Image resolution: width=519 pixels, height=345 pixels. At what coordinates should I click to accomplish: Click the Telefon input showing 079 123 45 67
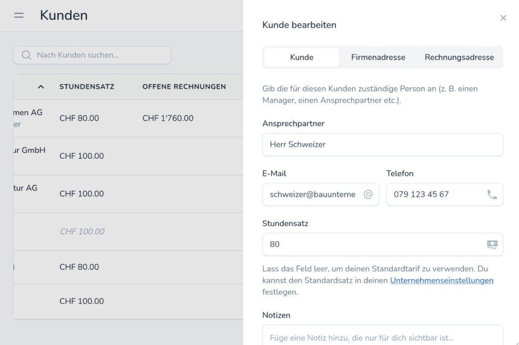point(436,194)
